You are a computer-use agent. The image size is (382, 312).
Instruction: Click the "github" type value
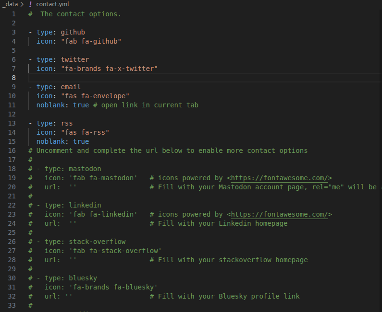(73, 32)
